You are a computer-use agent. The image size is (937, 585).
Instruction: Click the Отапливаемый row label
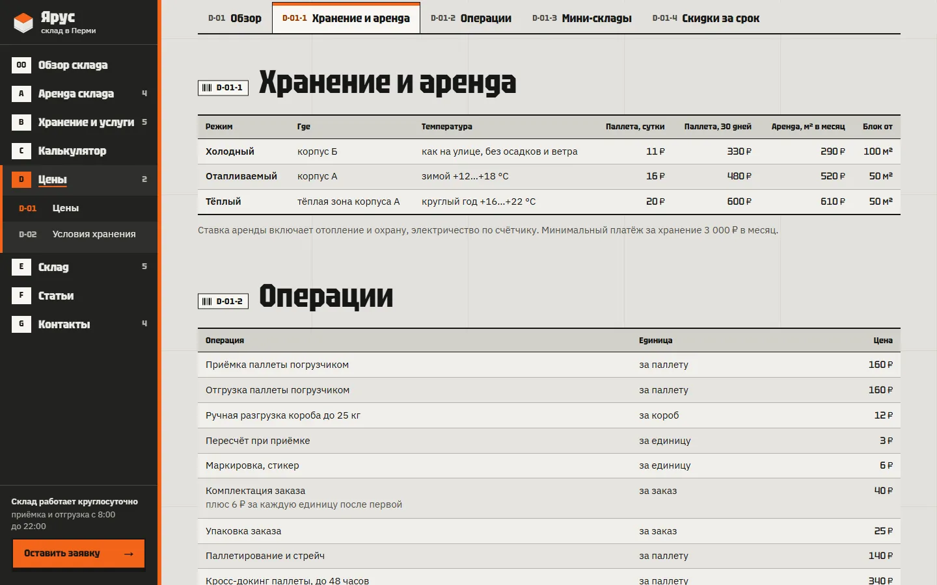241,176
